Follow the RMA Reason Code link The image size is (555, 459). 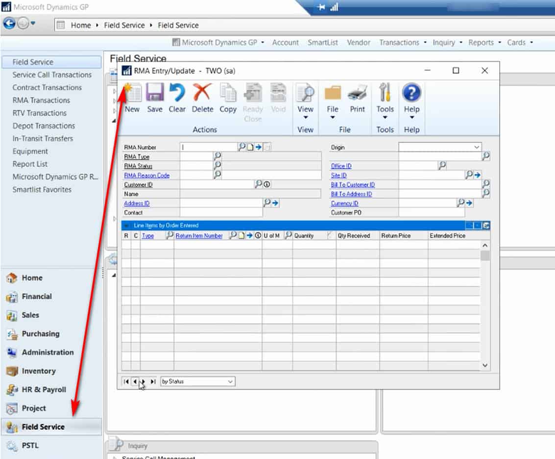(x=146, y=176)
